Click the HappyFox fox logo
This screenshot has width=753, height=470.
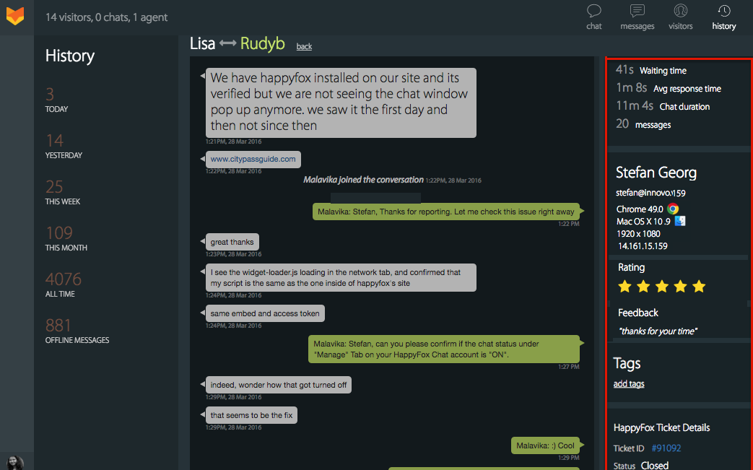(x=15, y=16)
